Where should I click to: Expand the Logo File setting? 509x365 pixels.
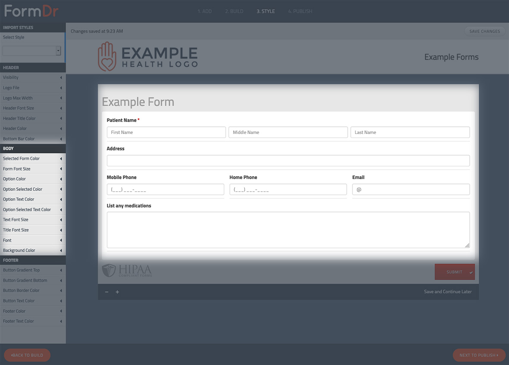click(33, 88)
